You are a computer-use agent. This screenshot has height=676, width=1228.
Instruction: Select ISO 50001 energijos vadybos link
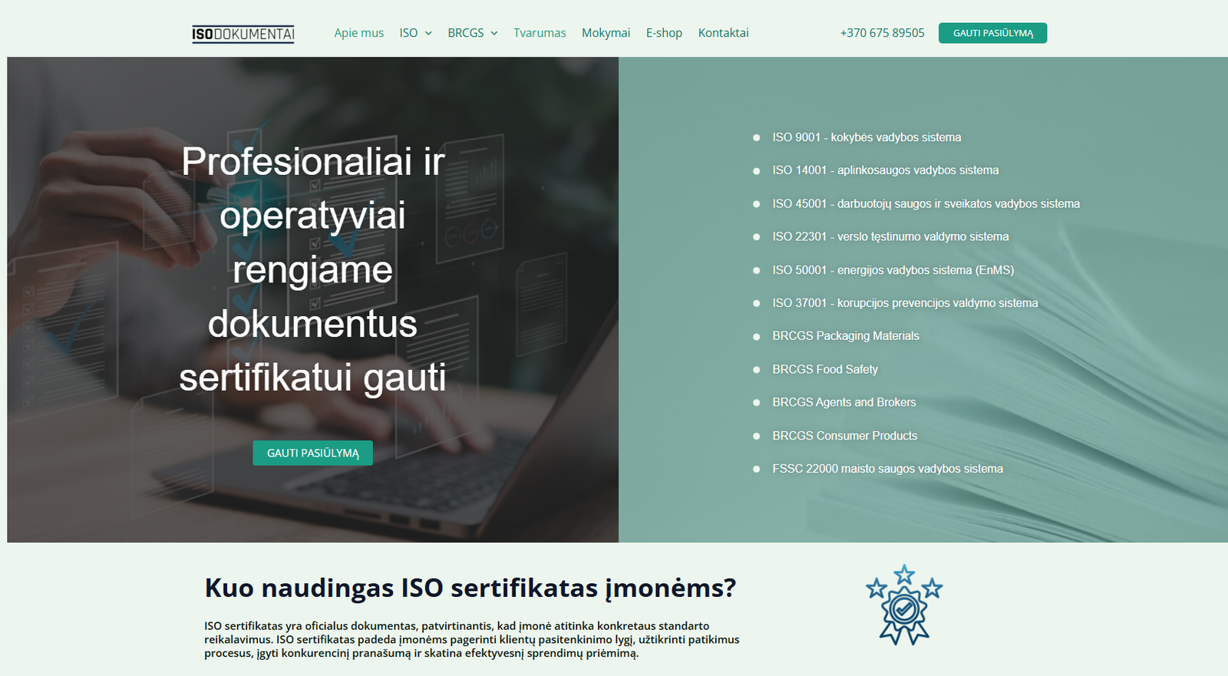click(893, 270)
